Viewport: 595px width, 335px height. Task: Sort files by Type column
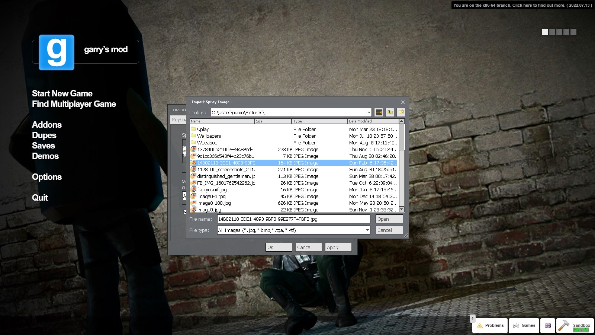pyautogui.click(x=319, y=121)
